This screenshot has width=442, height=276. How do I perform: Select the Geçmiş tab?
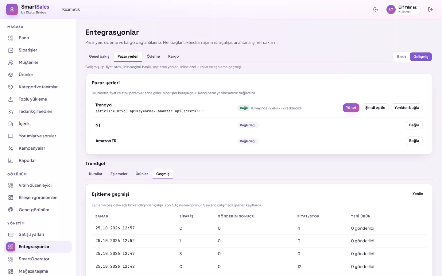click(163, 174)
